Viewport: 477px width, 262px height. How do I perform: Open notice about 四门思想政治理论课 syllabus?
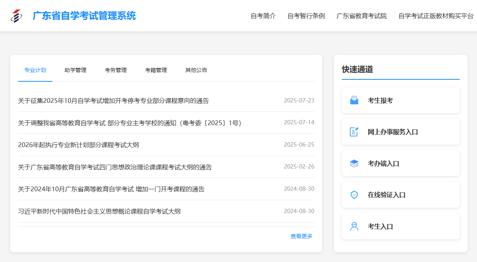click(x=115, y=167)
